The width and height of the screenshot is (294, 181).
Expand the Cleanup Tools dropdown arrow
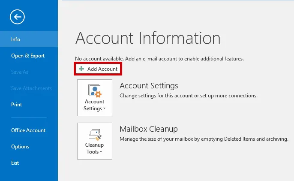click(x=101, y=152)
